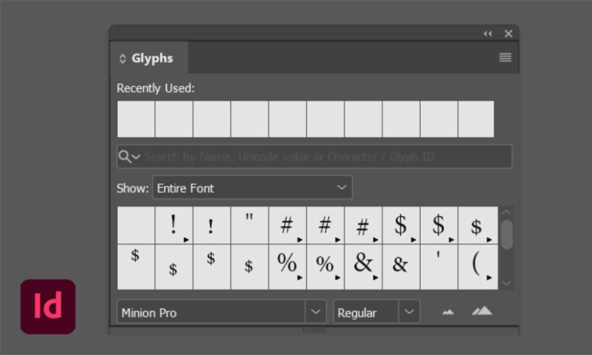This screenshot has height=355, width=592.
Task: Click the glyph grid scrollbar thumb
Action: pyautogui.click(x=507, y=234)
